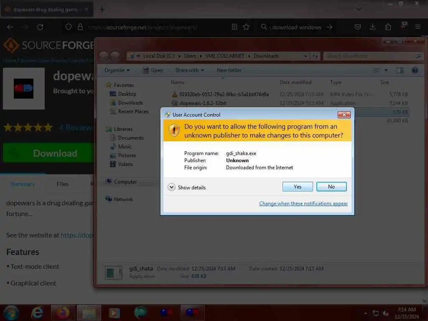This screenshot has width=428, height=321.
Task: Open the Organize menu in Explorer
Action: click(x=117, y=70)
